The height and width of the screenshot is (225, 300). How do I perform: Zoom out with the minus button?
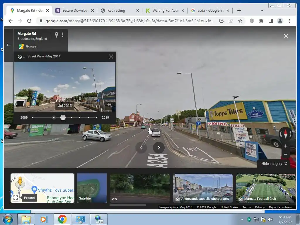pos(286,154)
